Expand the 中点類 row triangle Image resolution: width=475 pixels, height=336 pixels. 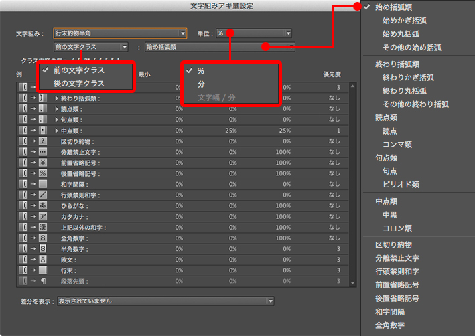56,131
